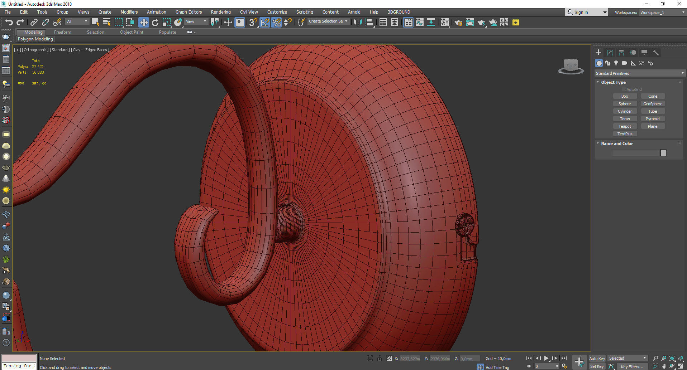Viewport: 687px width, 370px height.
Task: Toggle the selection lock padlock
Action: (x=379, y=358)
